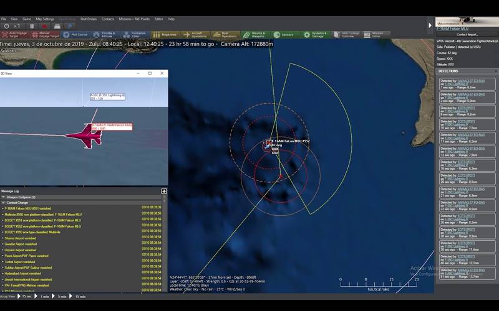Viewport: 499px width, 311px height.
Task: Click the red record button
Action: (45, 26)
